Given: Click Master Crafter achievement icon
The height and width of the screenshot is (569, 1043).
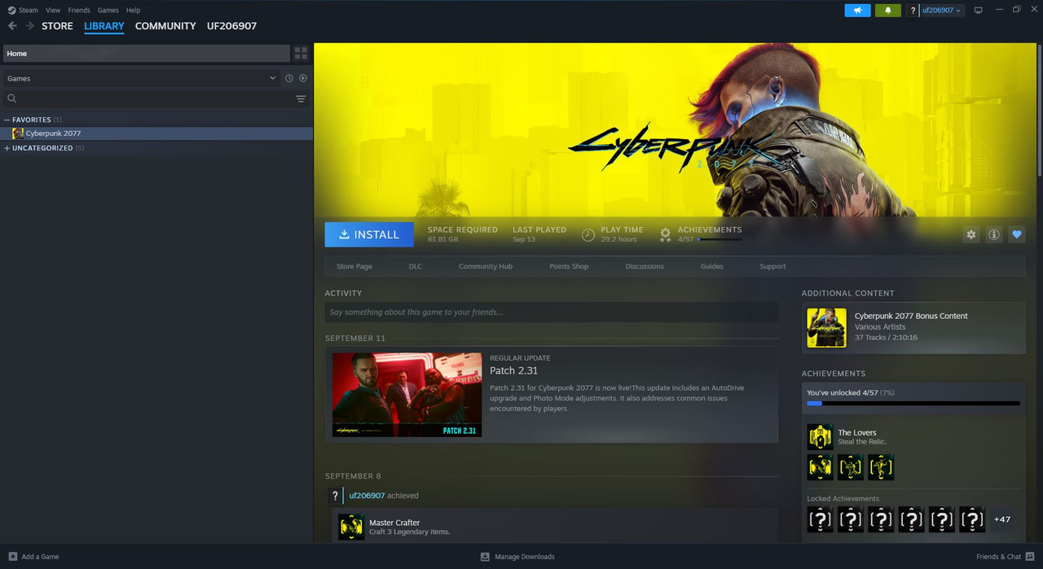Looking at the screenshot, I should [x=351, y=527].
